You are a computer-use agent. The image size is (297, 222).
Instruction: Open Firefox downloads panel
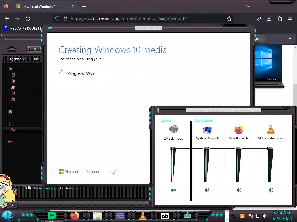point(269,18)
